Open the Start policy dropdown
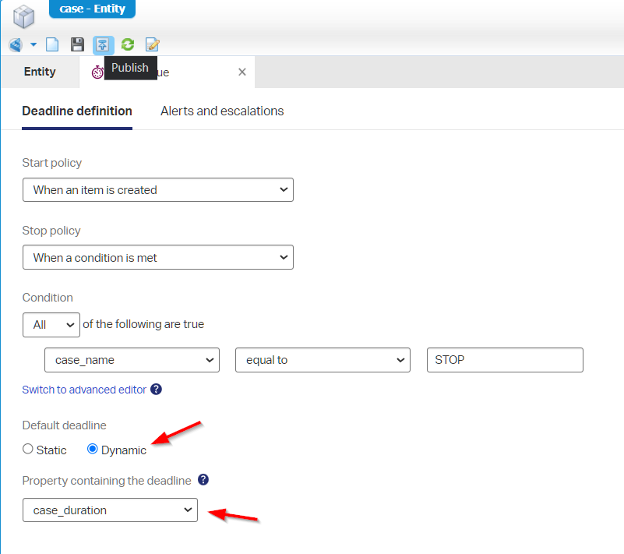 (157, 190)
